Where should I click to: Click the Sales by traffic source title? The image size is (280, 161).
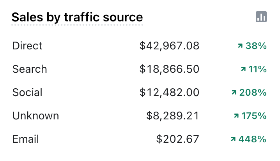coord(77,17)
